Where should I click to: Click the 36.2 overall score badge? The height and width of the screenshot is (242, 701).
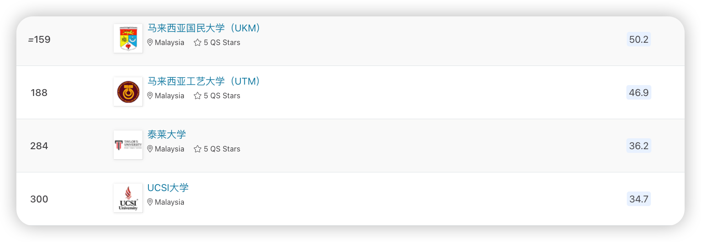pos(639,146)
